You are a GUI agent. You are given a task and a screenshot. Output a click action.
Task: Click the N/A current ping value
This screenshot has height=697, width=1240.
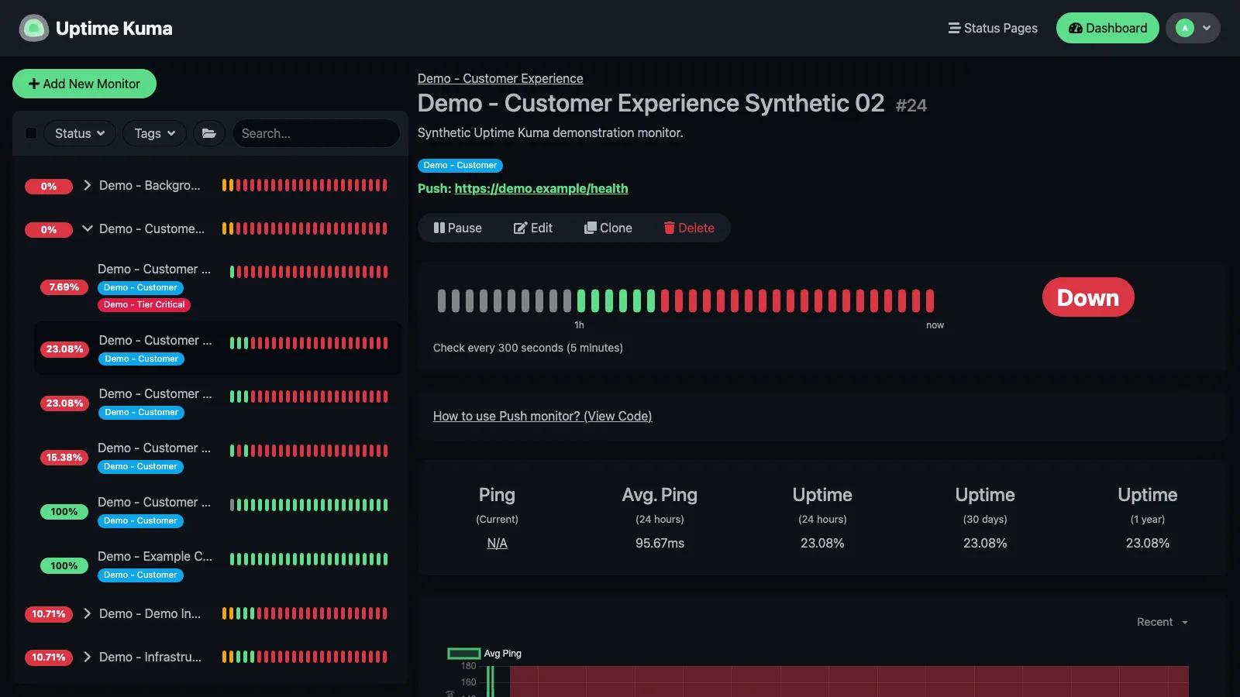pos(497,543)
